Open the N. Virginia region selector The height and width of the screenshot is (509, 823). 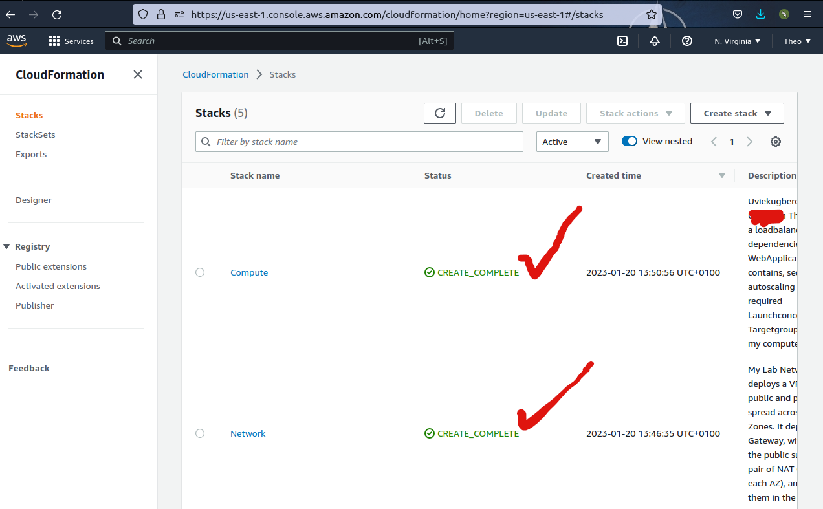tap(738, 41)
